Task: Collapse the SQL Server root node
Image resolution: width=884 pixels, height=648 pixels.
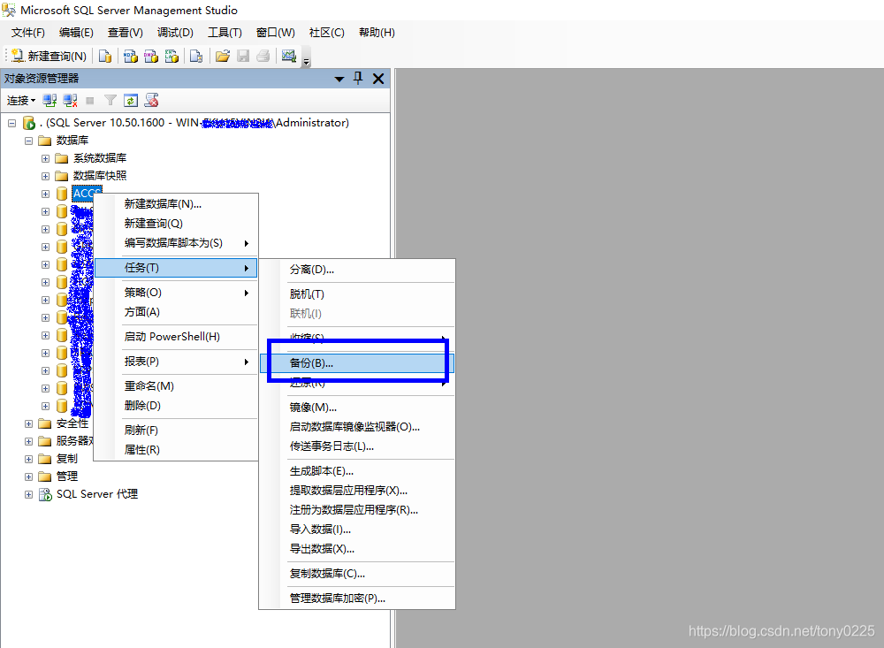Action: pos(11,123)
